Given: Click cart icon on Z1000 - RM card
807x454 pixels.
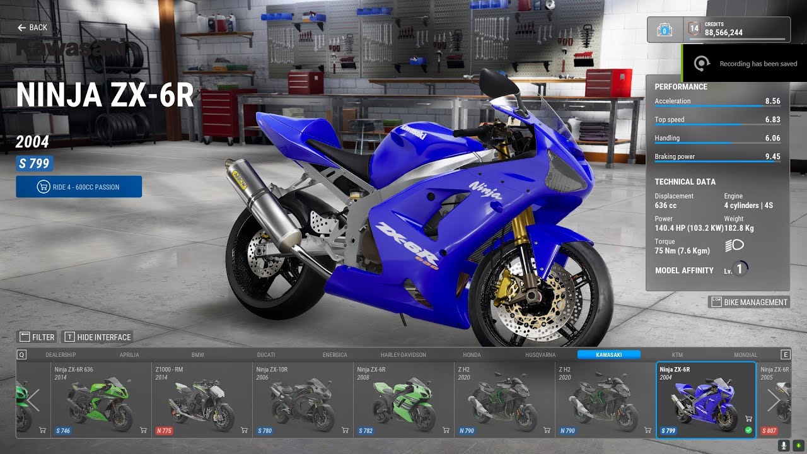Looking at the screenshot, I should click(244, 431).
